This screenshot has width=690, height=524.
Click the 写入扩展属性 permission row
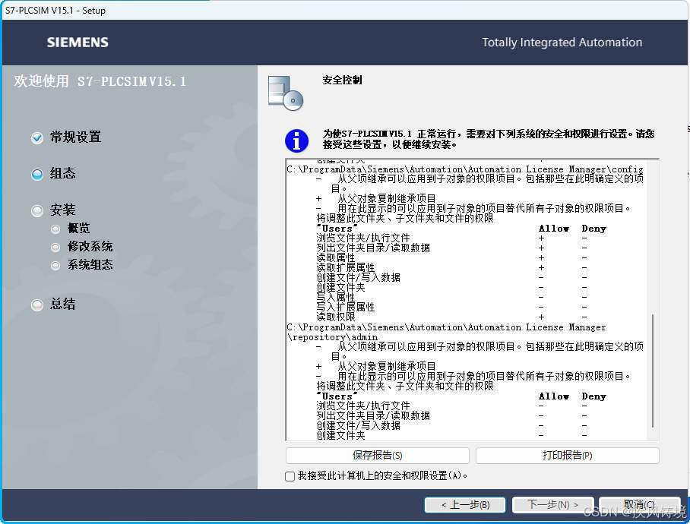451,308
